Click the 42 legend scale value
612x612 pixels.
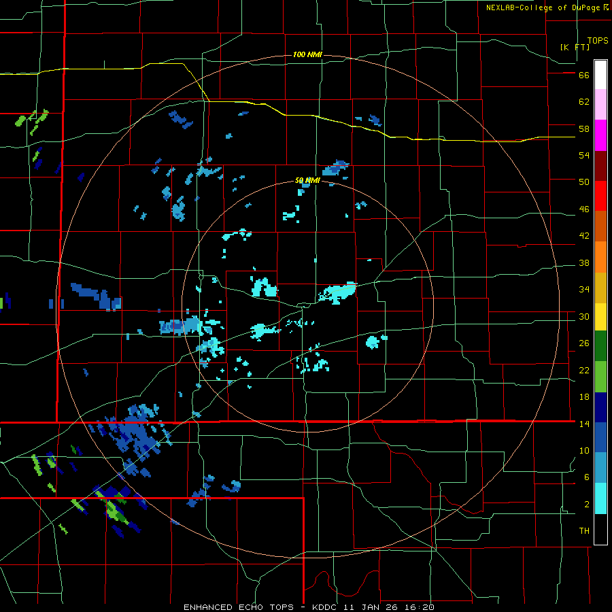point(584,236)
